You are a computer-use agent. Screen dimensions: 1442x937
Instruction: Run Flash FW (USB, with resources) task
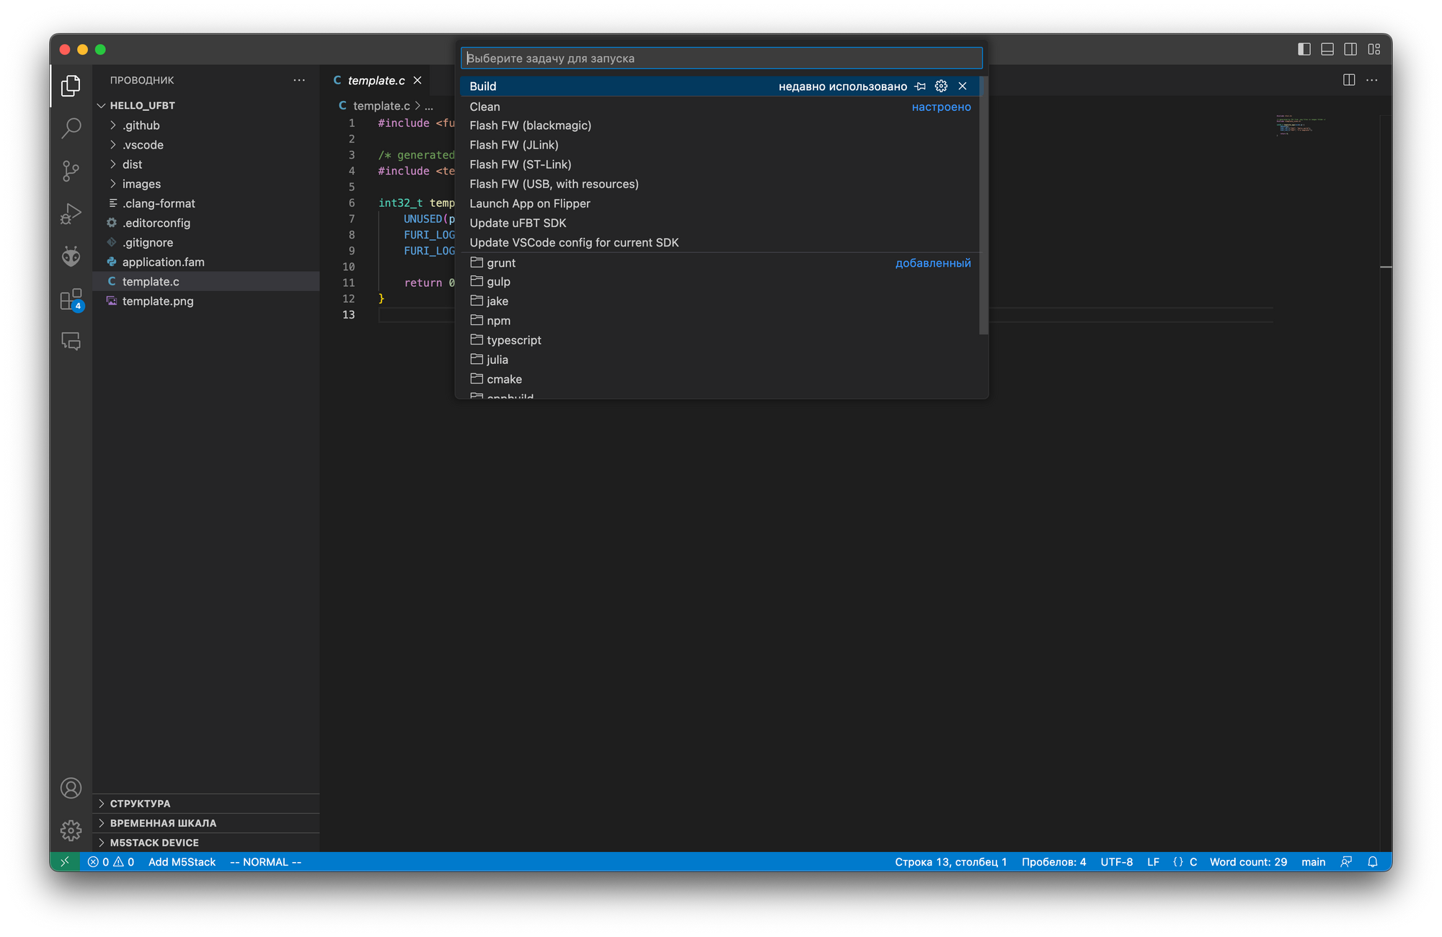pyautogui.click(x=720, y=184)
